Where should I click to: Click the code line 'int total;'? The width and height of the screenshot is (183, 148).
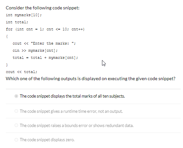click(x=17, y=22)
